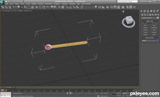Image resolution: width=160 pixels, height=97 pixels.
Task: Open the MAXScript menu
Action: tap(72, 4)
